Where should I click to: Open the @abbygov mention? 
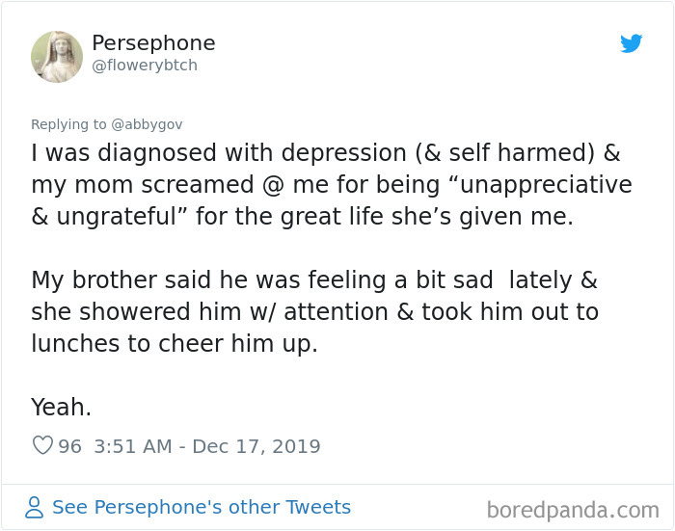click(147, 124)
